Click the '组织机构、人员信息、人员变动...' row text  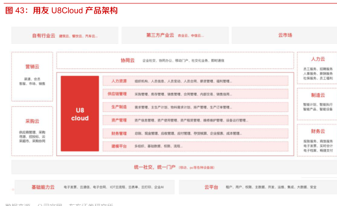click(x=183, y=81)
